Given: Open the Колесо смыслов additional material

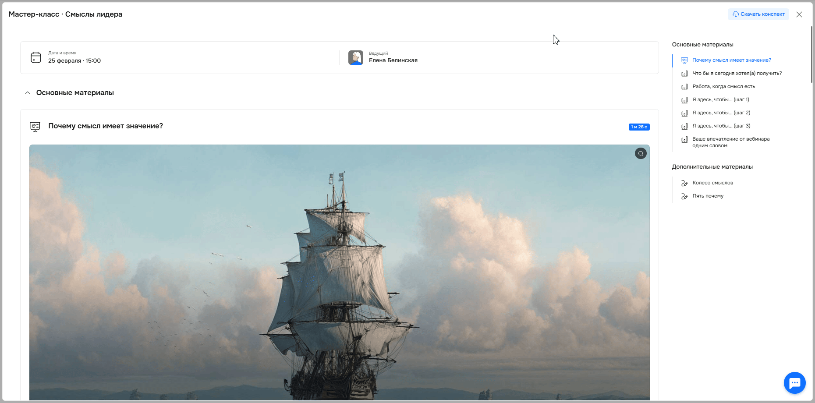Looking at the screenshot, I should tap(713, 183).
